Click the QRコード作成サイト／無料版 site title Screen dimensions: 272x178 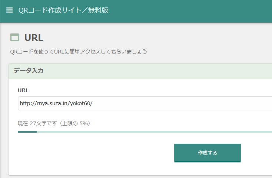pyautogui.click(x=63, y=10)
